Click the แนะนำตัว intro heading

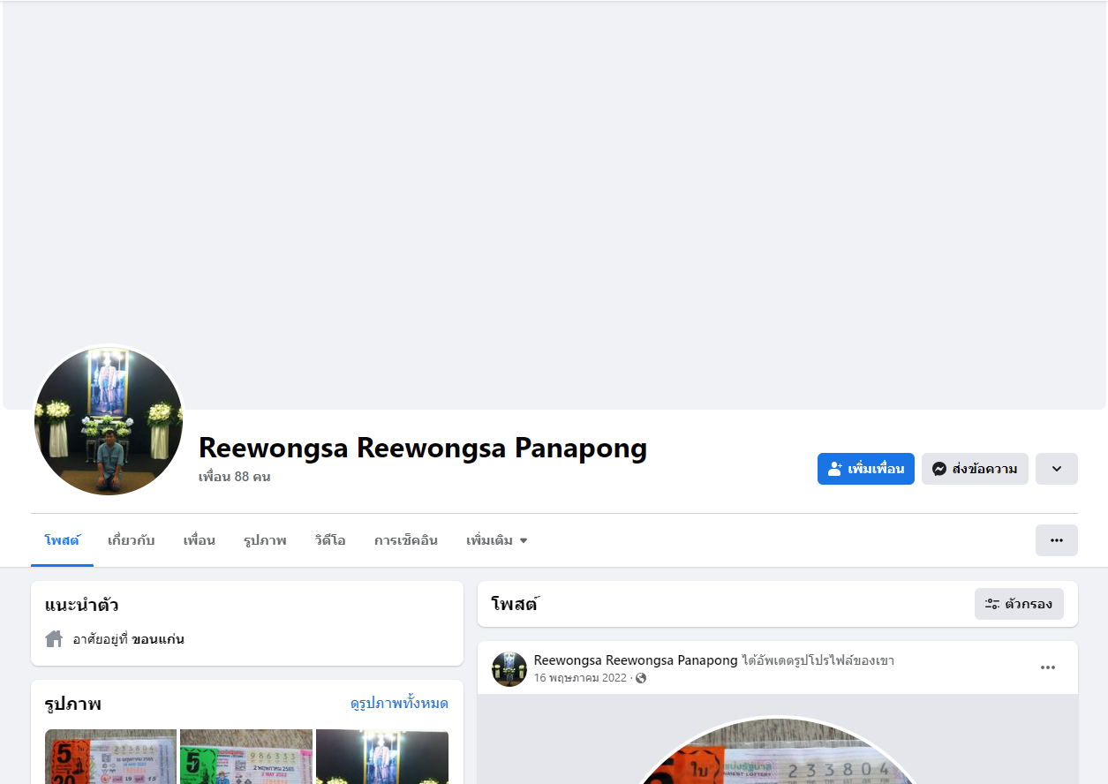pyautogui.click(x=81, y=605)
